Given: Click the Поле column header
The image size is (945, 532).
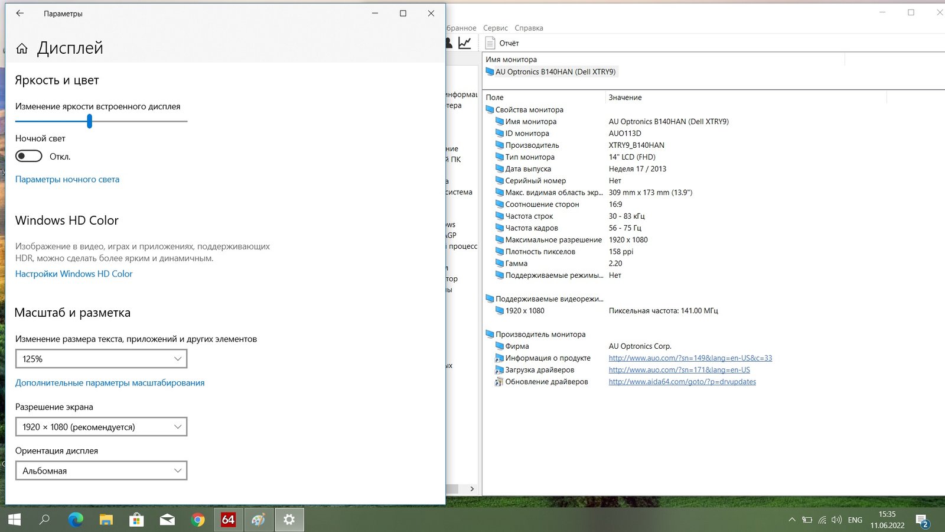Looking at the screenshot, I should pos(494,98).
